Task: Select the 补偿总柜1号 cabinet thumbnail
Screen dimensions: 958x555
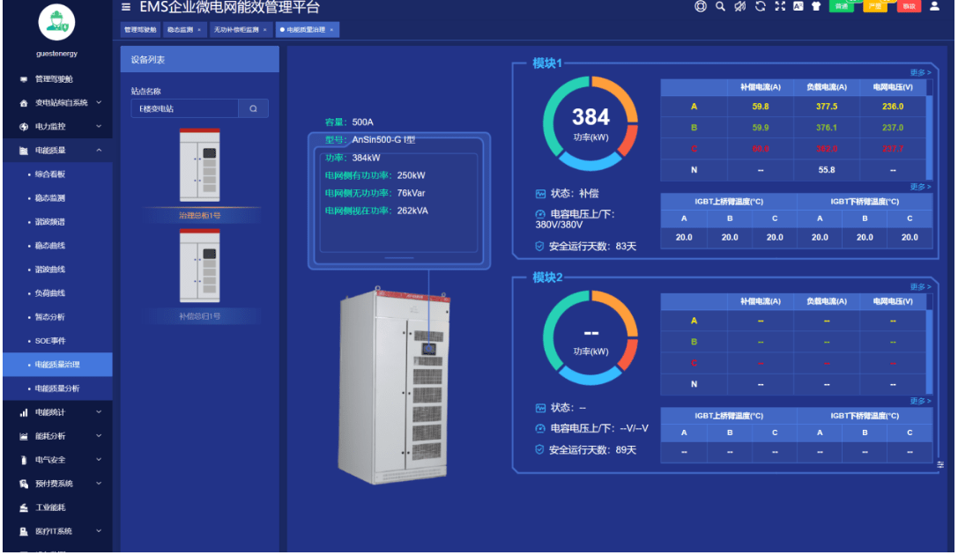Action: point(200,266)
